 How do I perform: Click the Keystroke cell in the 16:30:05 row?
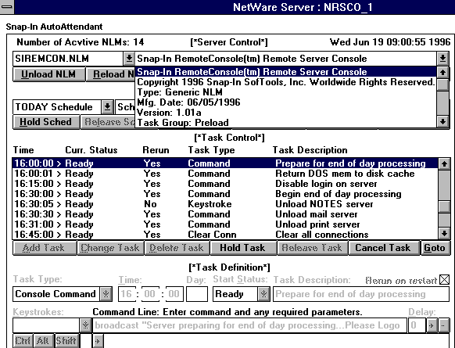[210, 204]
